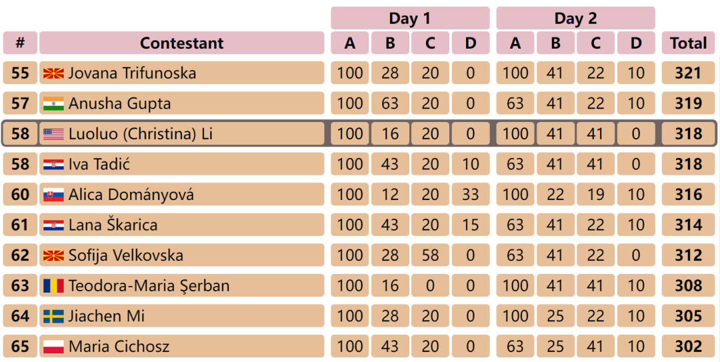Select Anusha Gupta's total score 319
Viewport: 720px width, 362px height.
coord(688,103)
